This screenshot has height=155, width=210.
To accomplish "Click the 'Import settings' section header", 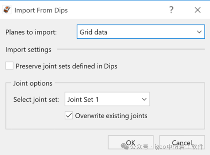I will tap(28, 50).
